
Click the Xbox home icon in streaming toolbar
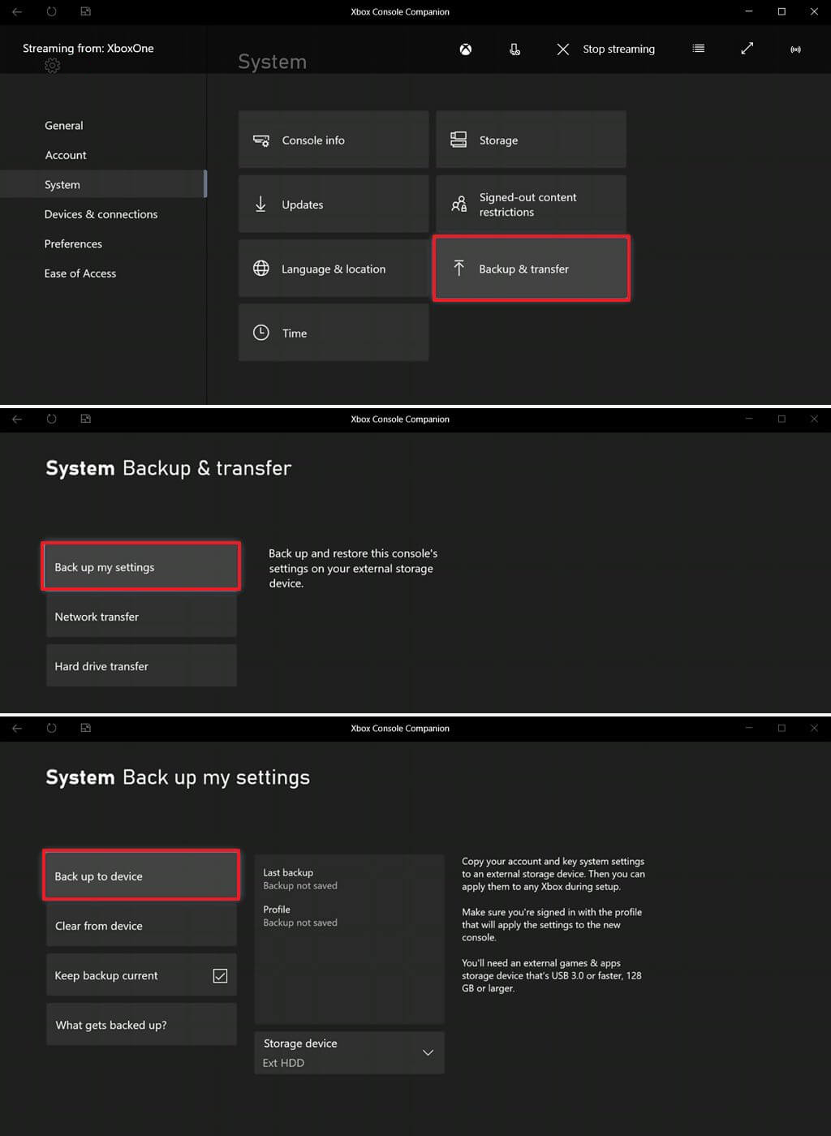click(466, 49)
